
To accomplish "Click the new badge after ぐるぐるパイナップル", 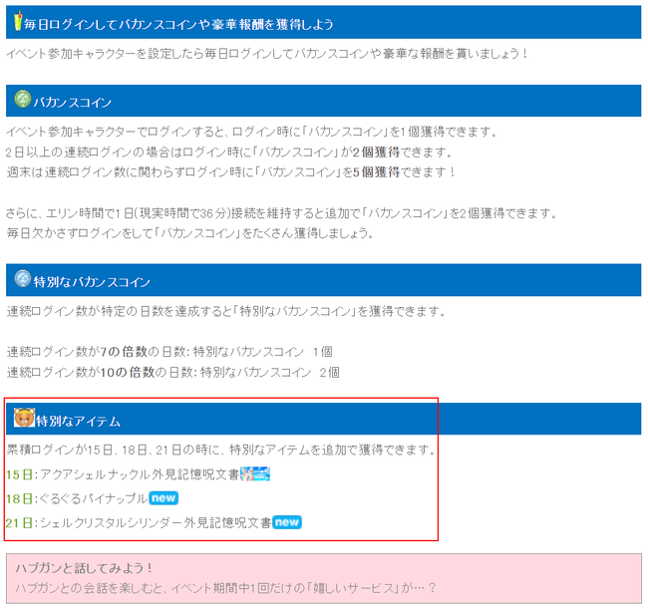I will coord(163,498).
